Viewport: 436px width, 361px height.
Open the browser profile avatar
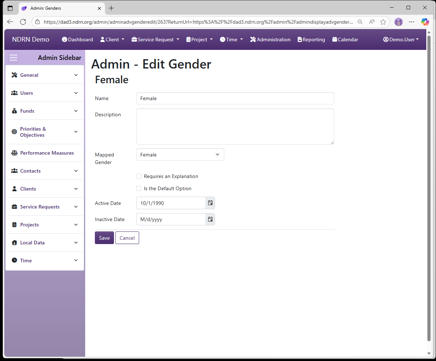pyautogui.click(x=399, y=22)
